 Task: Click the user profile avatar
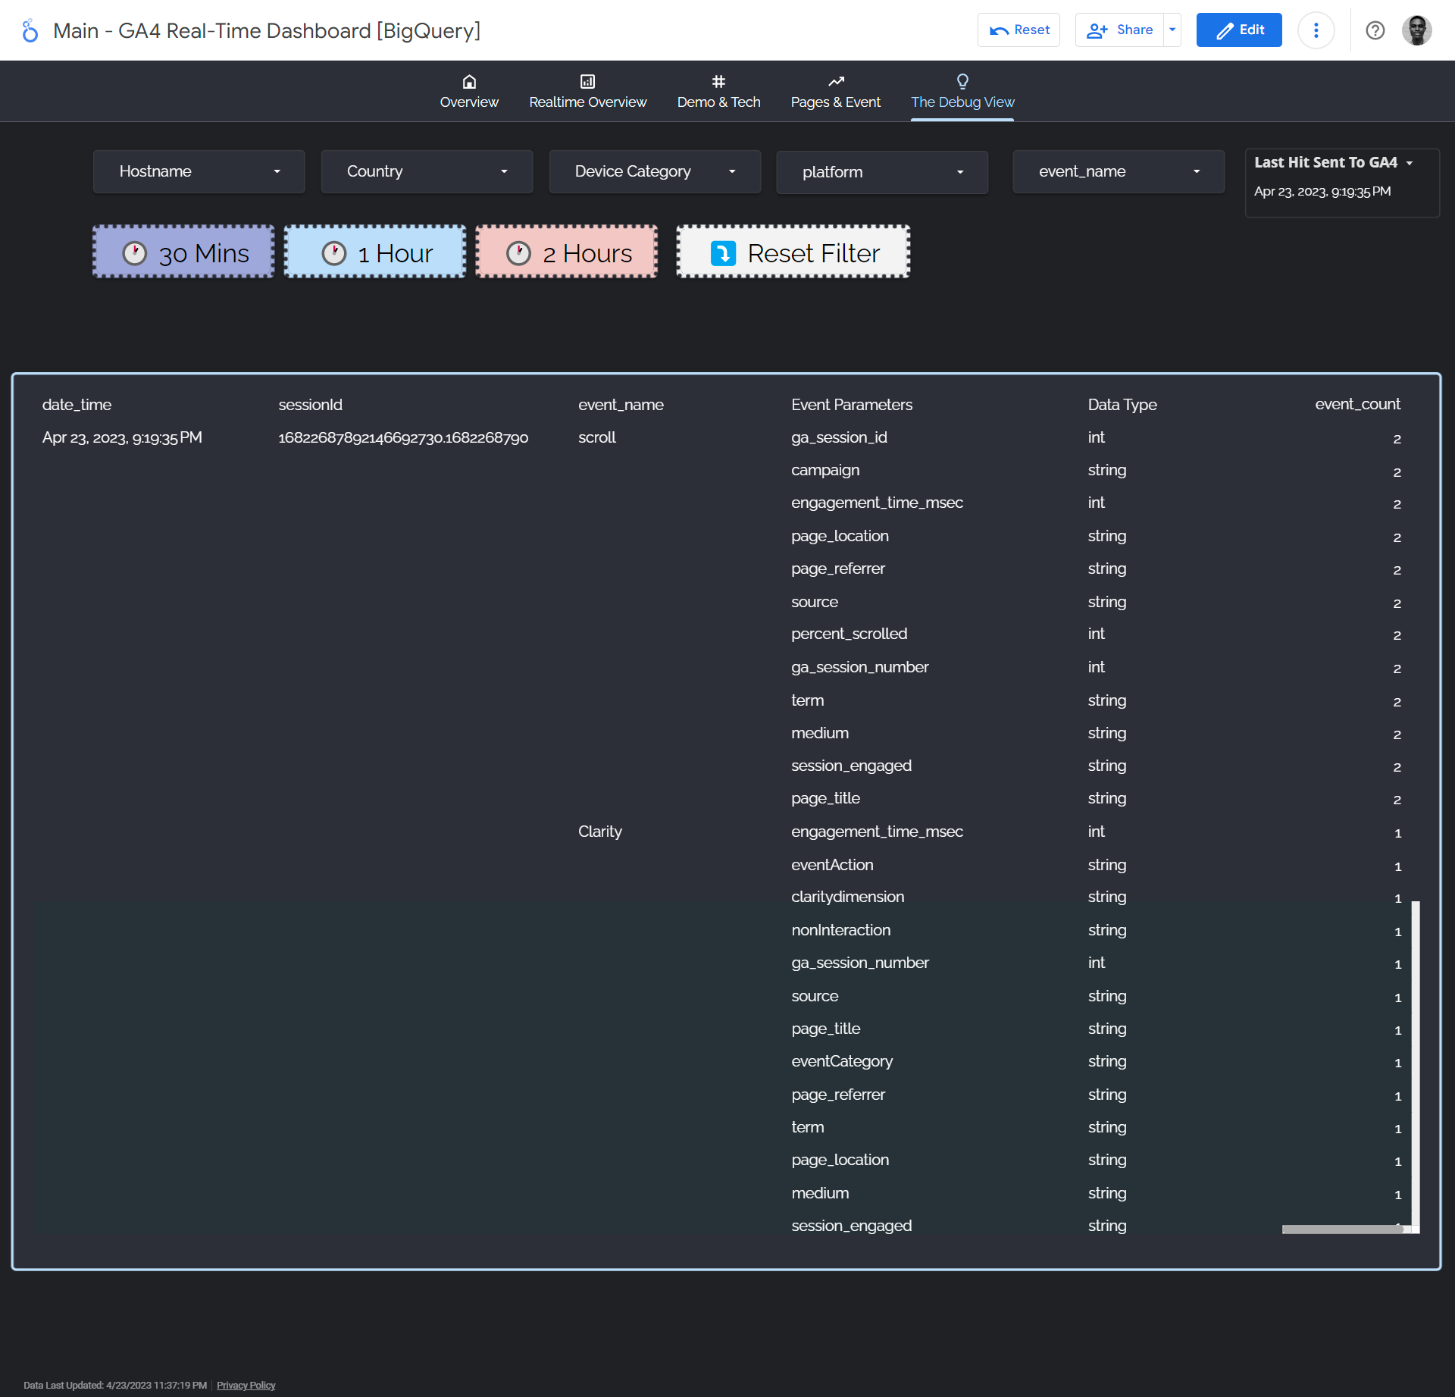click(1417, 30)
